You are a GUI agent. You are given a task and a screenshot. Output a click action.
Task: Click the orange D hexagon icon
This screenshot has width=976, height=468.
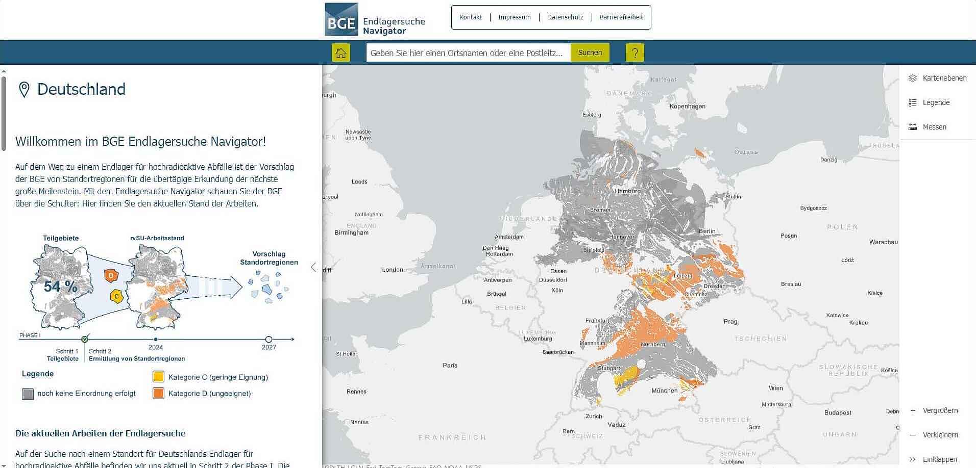(111, 276)
